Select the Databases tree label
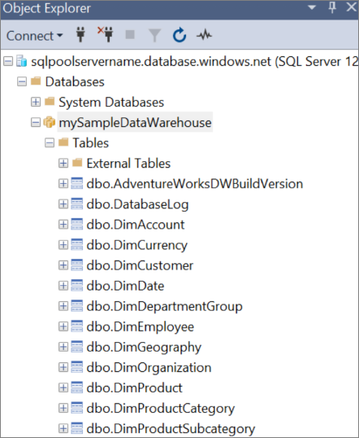The width and height of the screenshot is (359, 438). point(75,82)
